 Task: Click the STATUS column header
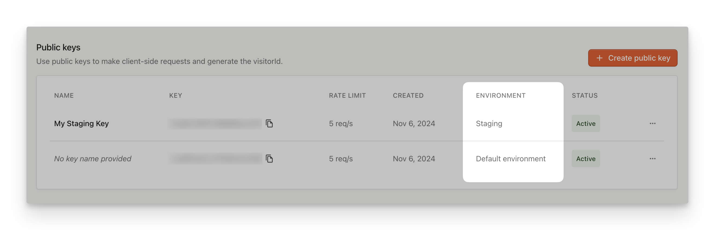pos(584,96)
